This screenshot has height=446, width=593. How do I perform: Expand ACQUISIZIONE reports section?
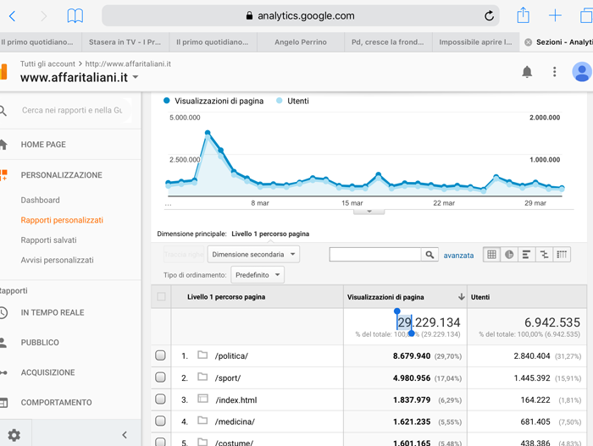(x=48, y=372)
